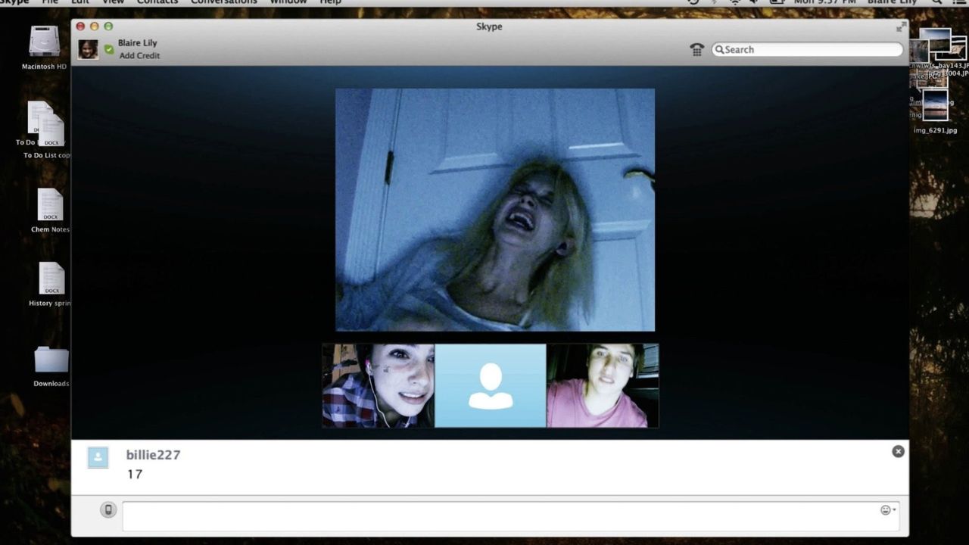
Task: Select the main blonde girl video feed
Action: [x=495, y=210]
